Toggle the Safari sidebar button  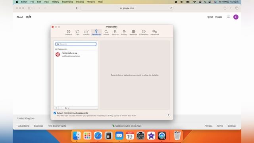30,8
